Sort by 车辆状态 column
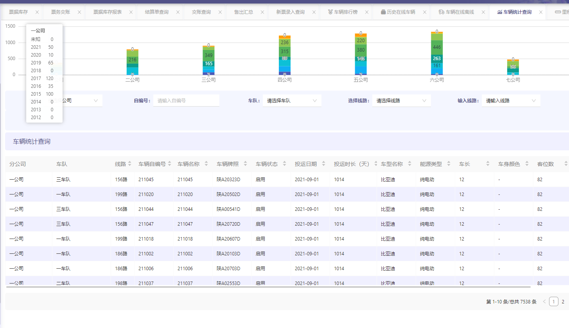The width and height of the screenshot is (569, 328). point(285,164)
